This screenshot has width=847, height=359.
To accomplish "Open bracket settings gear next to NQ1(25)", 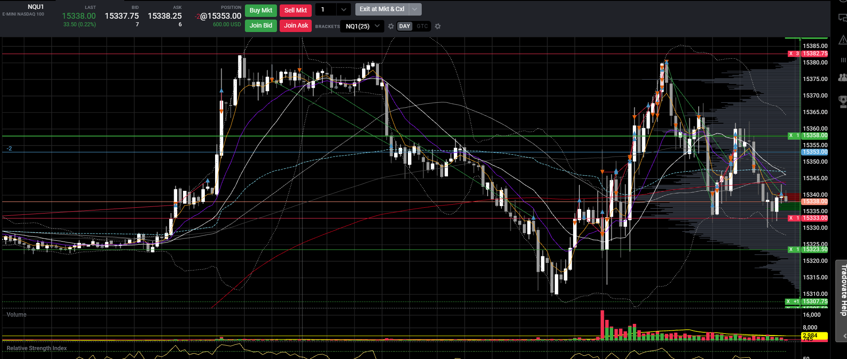I will point(391,26).
